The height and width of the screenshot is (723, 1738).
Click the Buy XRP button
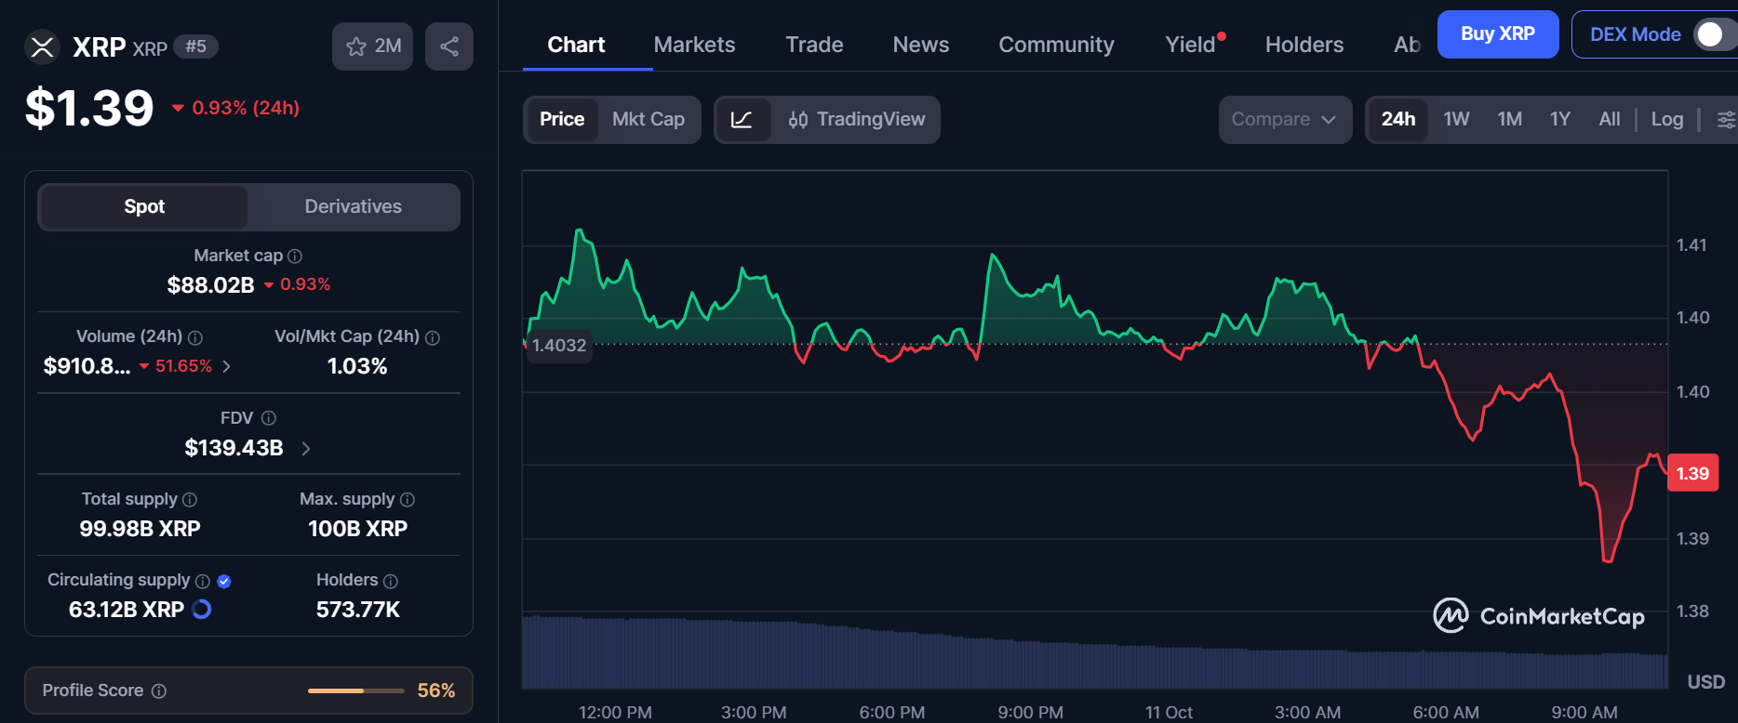[x=1498, y=34]
